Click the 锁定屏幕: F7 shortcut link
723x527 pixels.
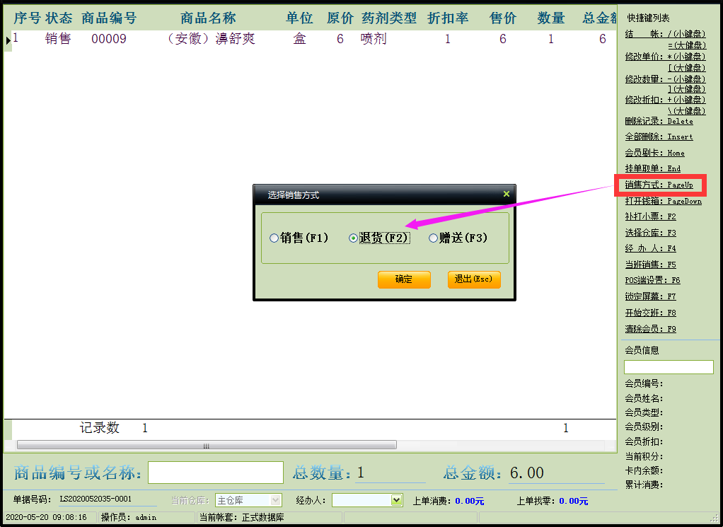click(x=650, y=296)
